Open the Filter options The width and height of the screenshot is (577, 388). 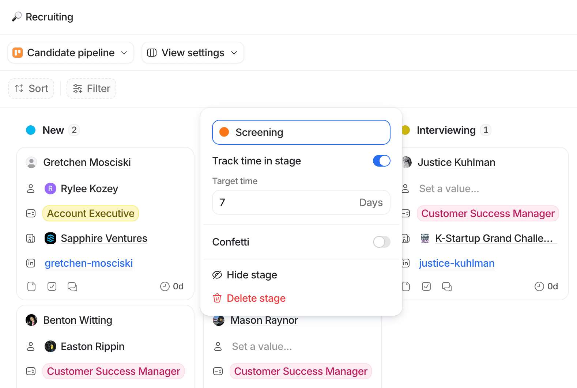coord(91,88)
